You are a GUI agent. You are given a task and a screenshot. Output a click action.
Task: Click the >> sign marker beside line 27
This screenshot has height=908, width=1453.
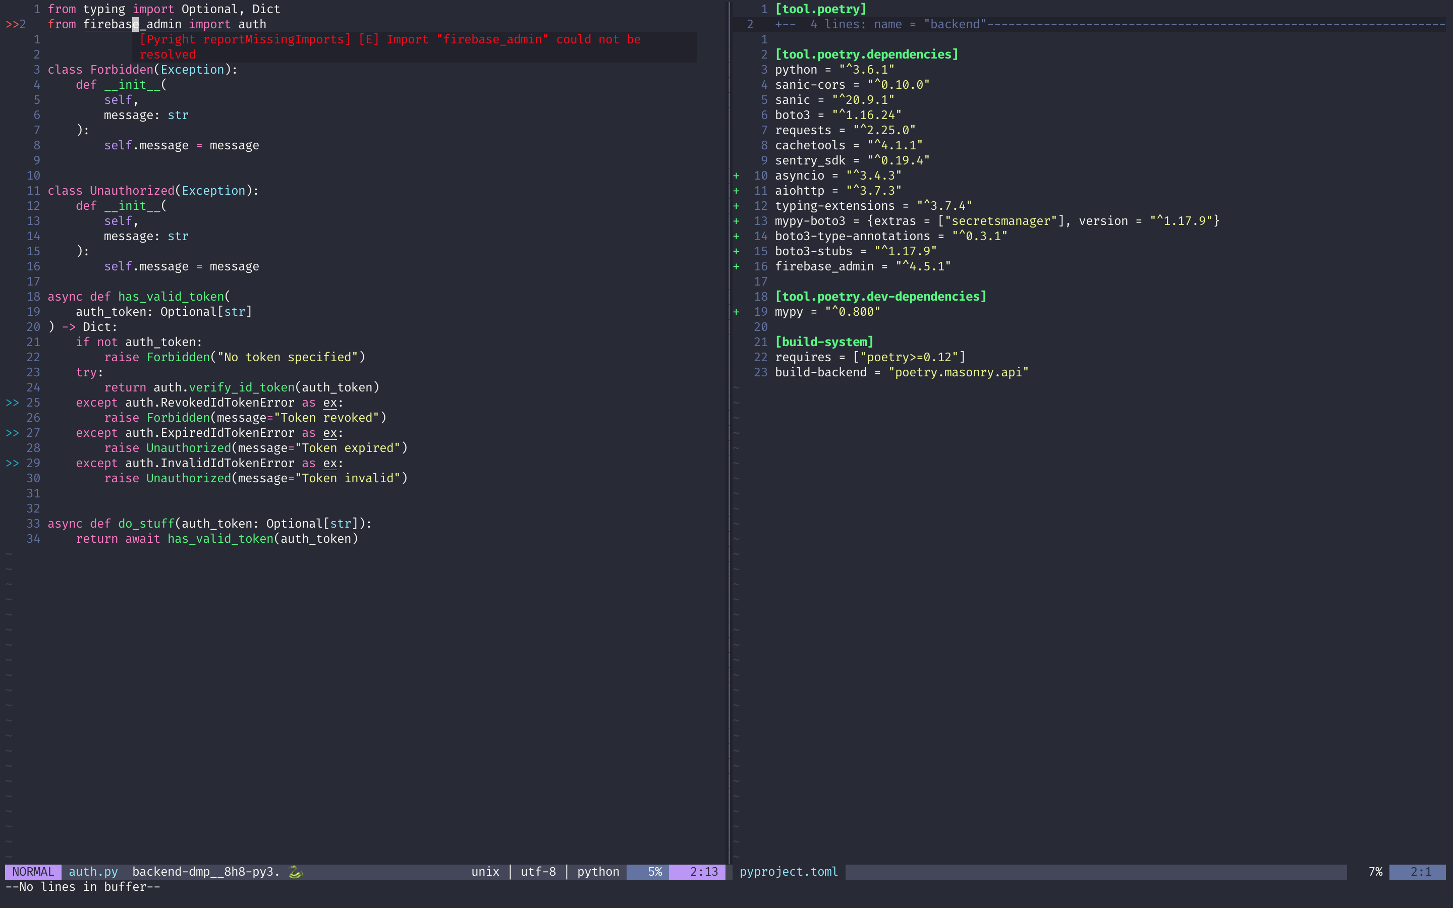[x=12, y=432]
